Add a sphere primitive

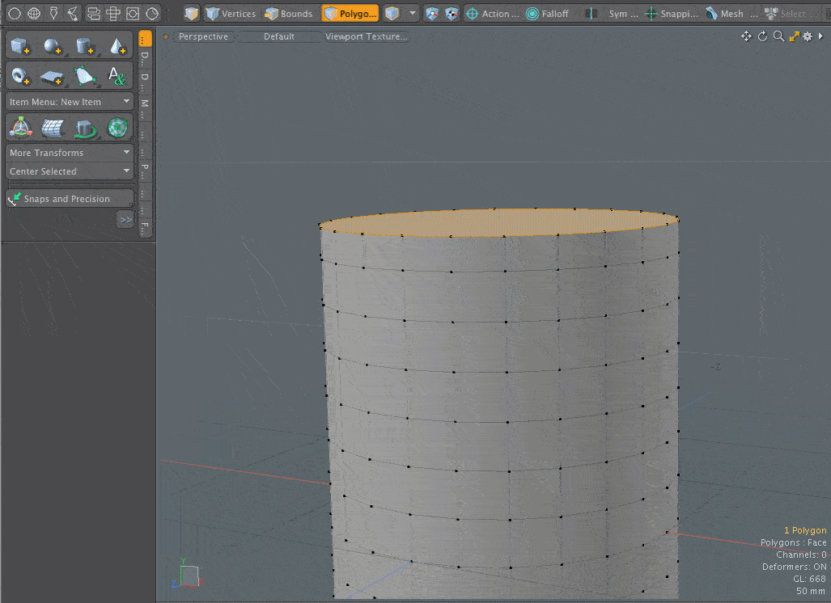(53, 47)
